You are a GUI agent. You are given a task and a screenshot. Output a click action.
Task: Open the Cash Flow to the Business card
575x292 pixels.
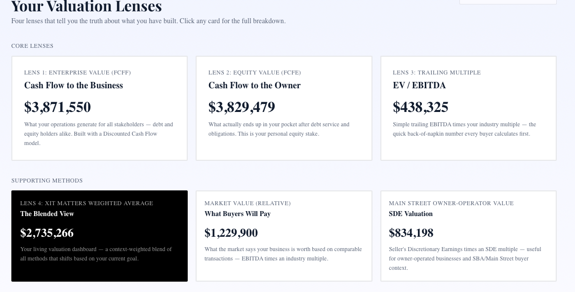pos(99,108)
